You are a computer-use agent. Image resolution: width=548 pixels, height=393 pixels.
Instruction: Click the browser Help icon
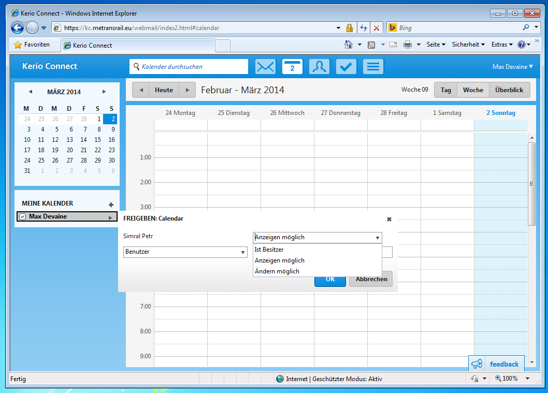522,45
